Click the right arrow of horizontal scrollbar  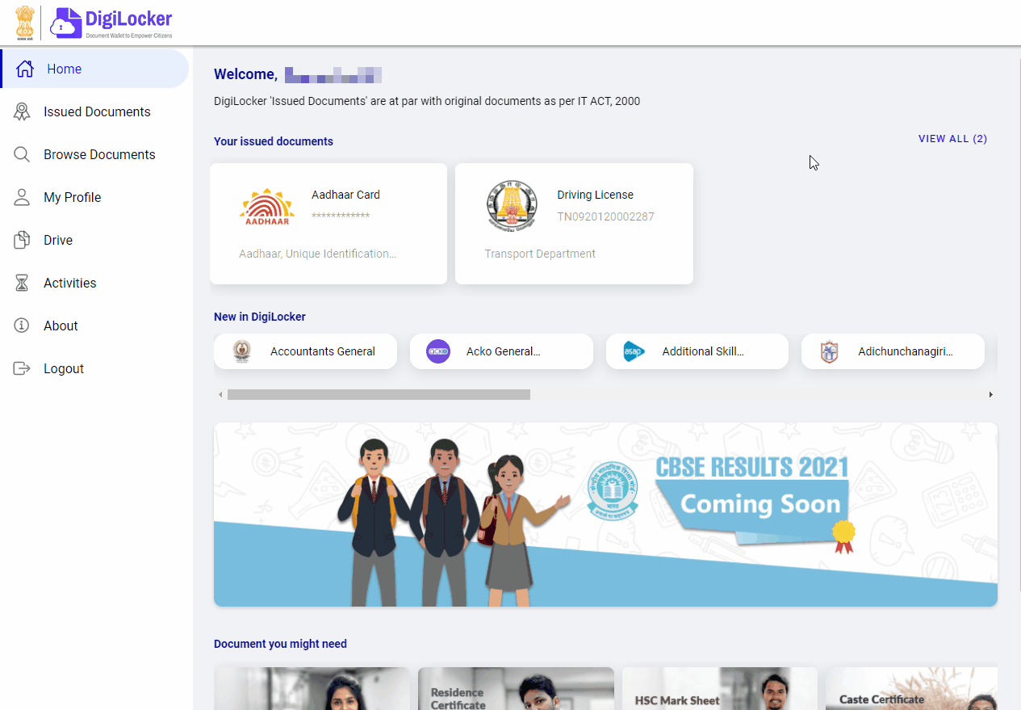990,394
